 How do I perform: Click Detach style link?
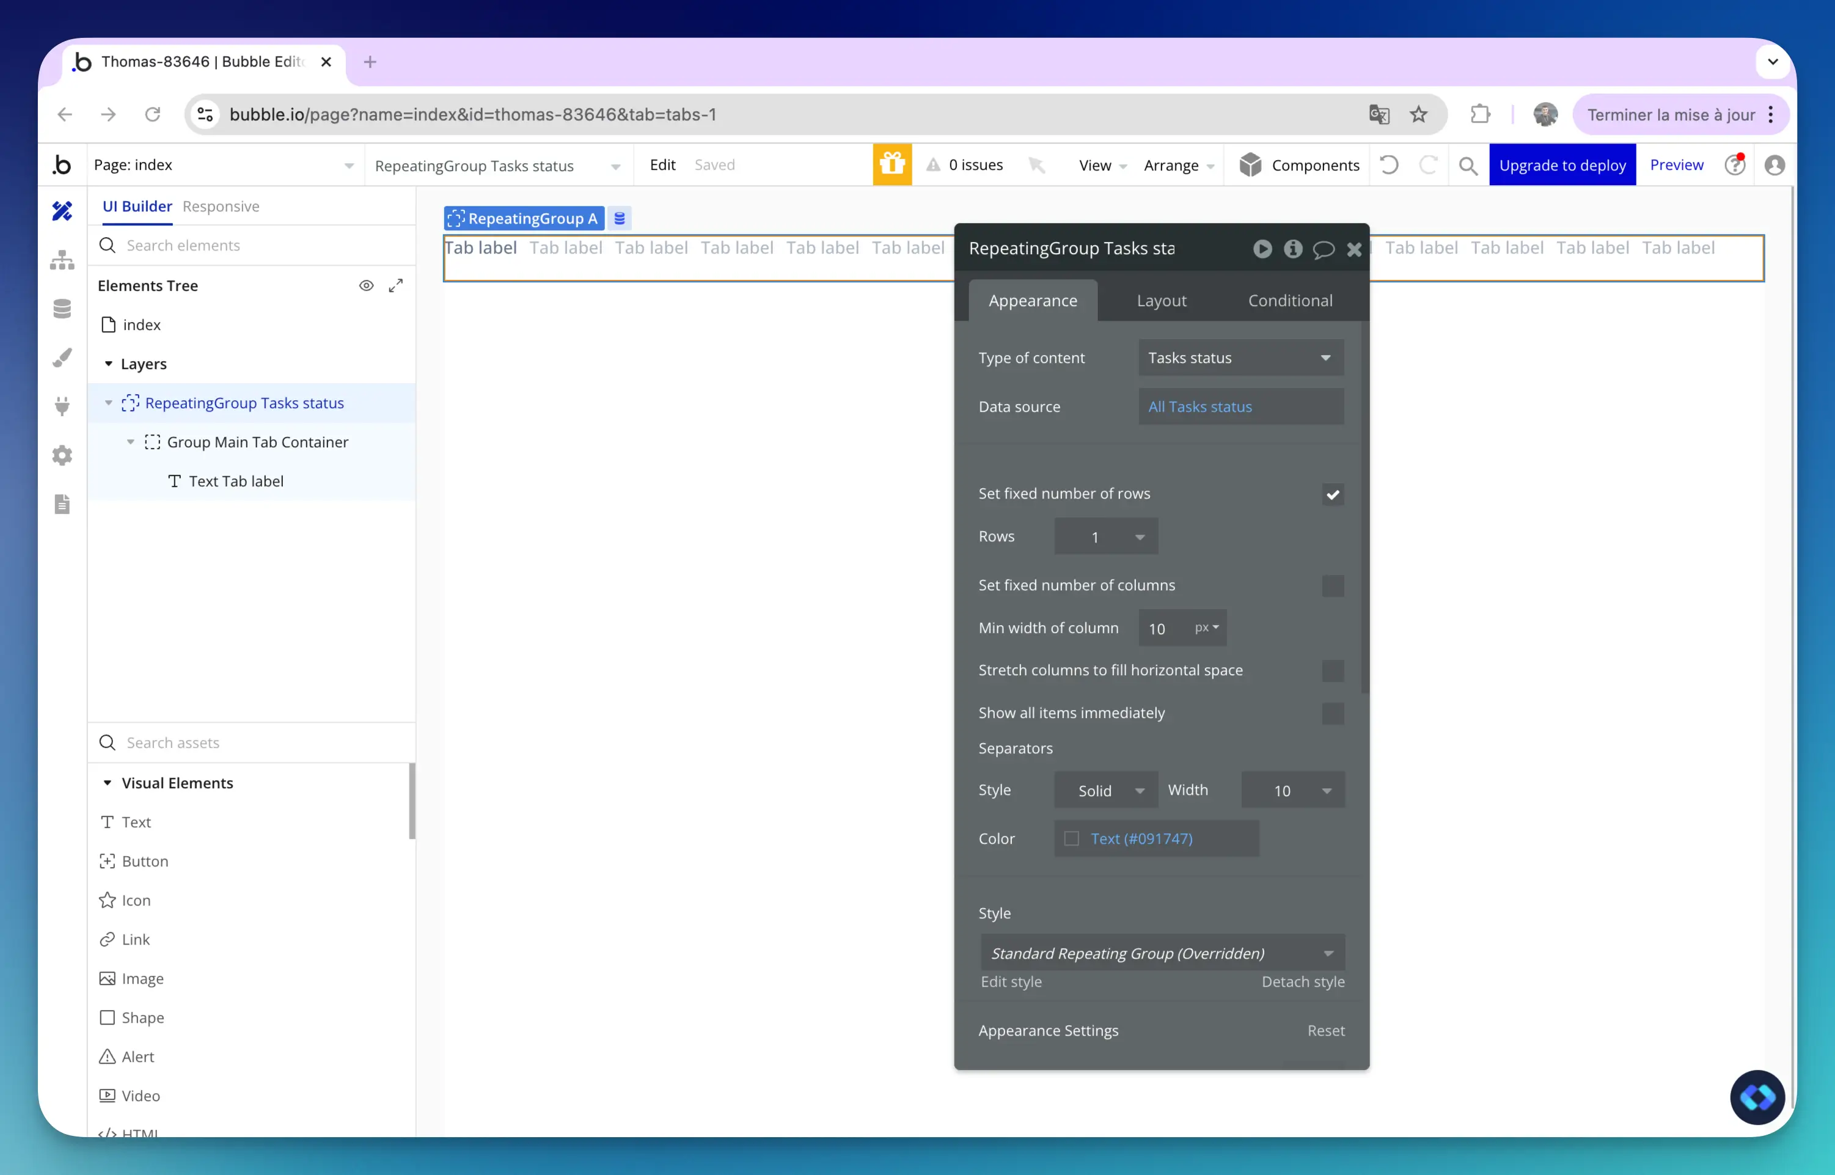click(1303, 982)
